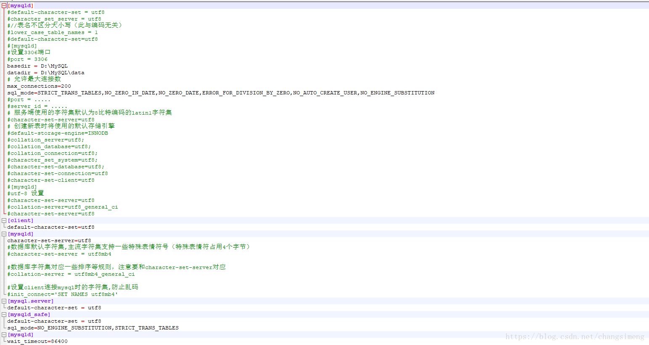Click the '#lower_case_table_names = 1' line
Image resolution: width=649 pixels, height=345 pixels.
[53, 32]
